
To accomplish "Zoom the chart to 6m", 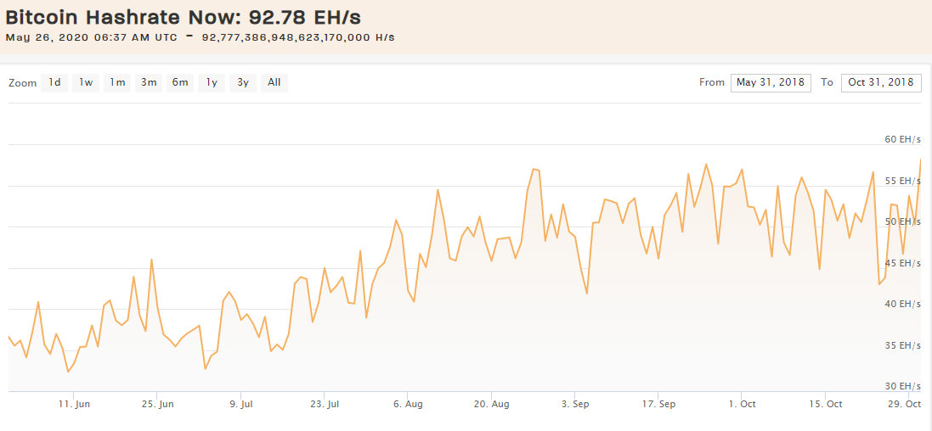I will [x=180, y=82].
